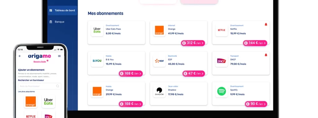Expand the 47 €/an EDF savings badge
Screen dimensions: 318x118
[194, 74]
